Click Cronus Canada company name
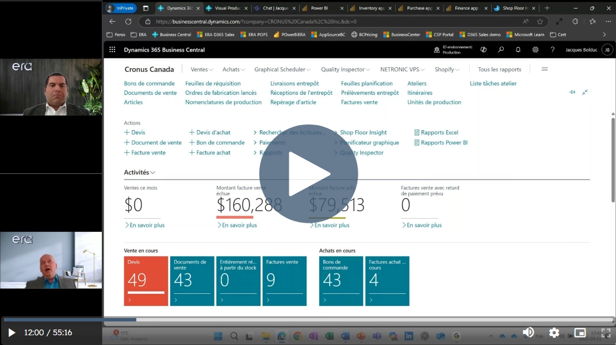Screen dimensions: 616x345 tap(150, 69)
